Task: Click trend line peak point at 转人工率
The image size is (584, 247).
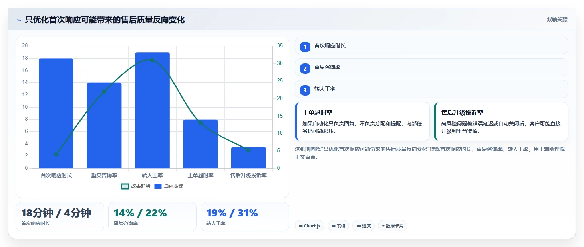Action: pyautogui.click(x=152, y=60)
